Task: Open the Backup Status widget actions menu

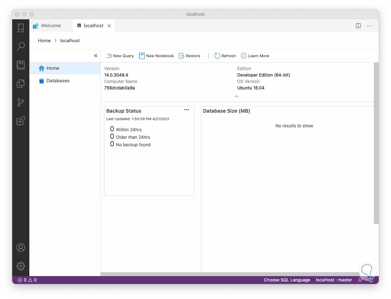Action: point(187,110)
